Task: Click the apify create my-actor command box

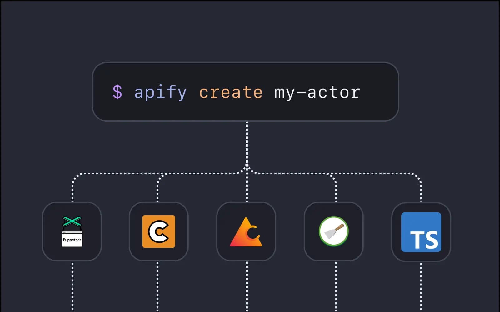Action: pyautogui.click(x=246, y=91)
